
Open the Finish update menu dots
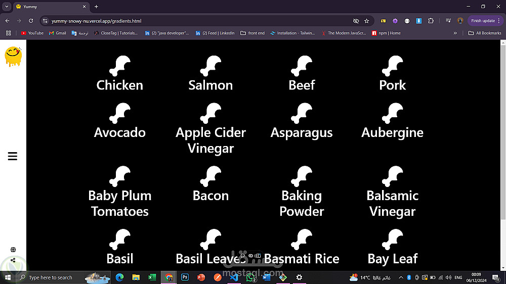[x=499, y=21]
